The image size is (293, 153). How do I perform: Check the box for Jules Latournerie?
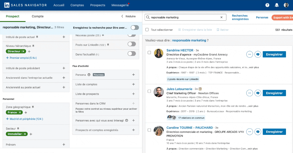tap(149, 91)
